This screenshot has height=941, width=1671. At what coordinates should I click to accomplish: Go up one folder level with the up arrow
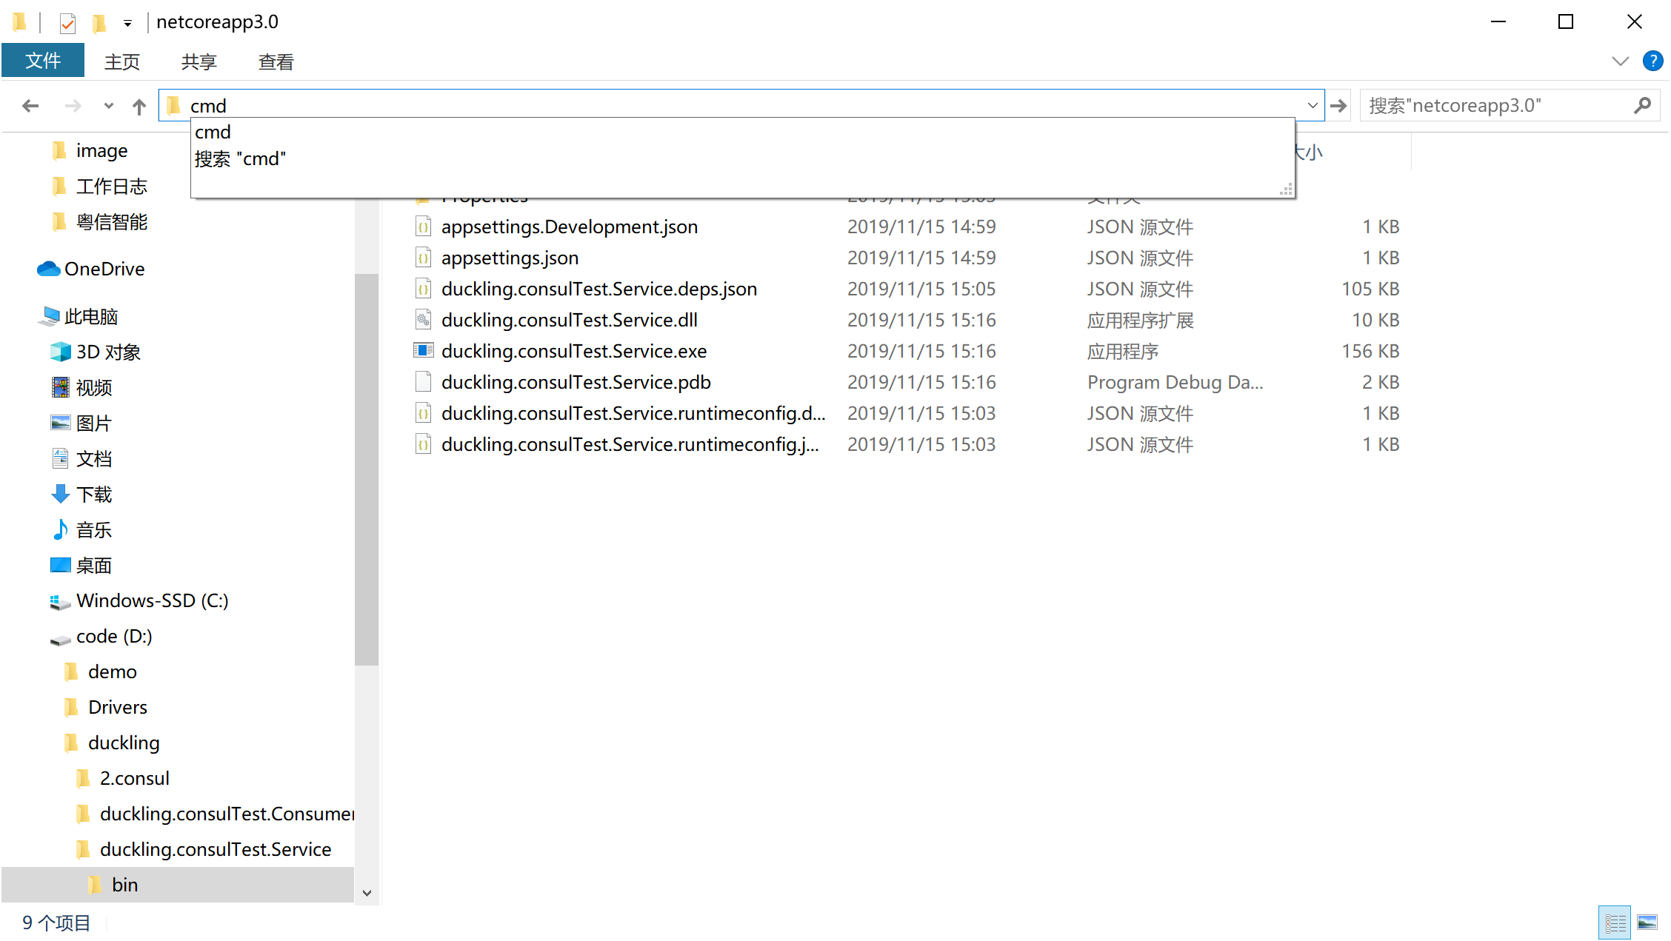coord(139,105)
